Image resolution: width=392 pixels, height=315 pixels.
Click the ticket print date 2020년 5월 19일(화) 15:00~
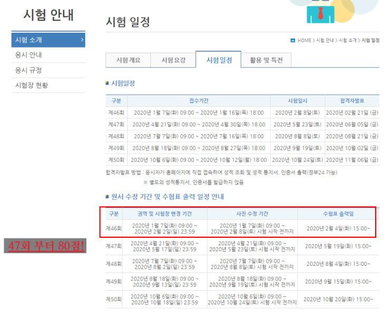[x=338, y=246]
